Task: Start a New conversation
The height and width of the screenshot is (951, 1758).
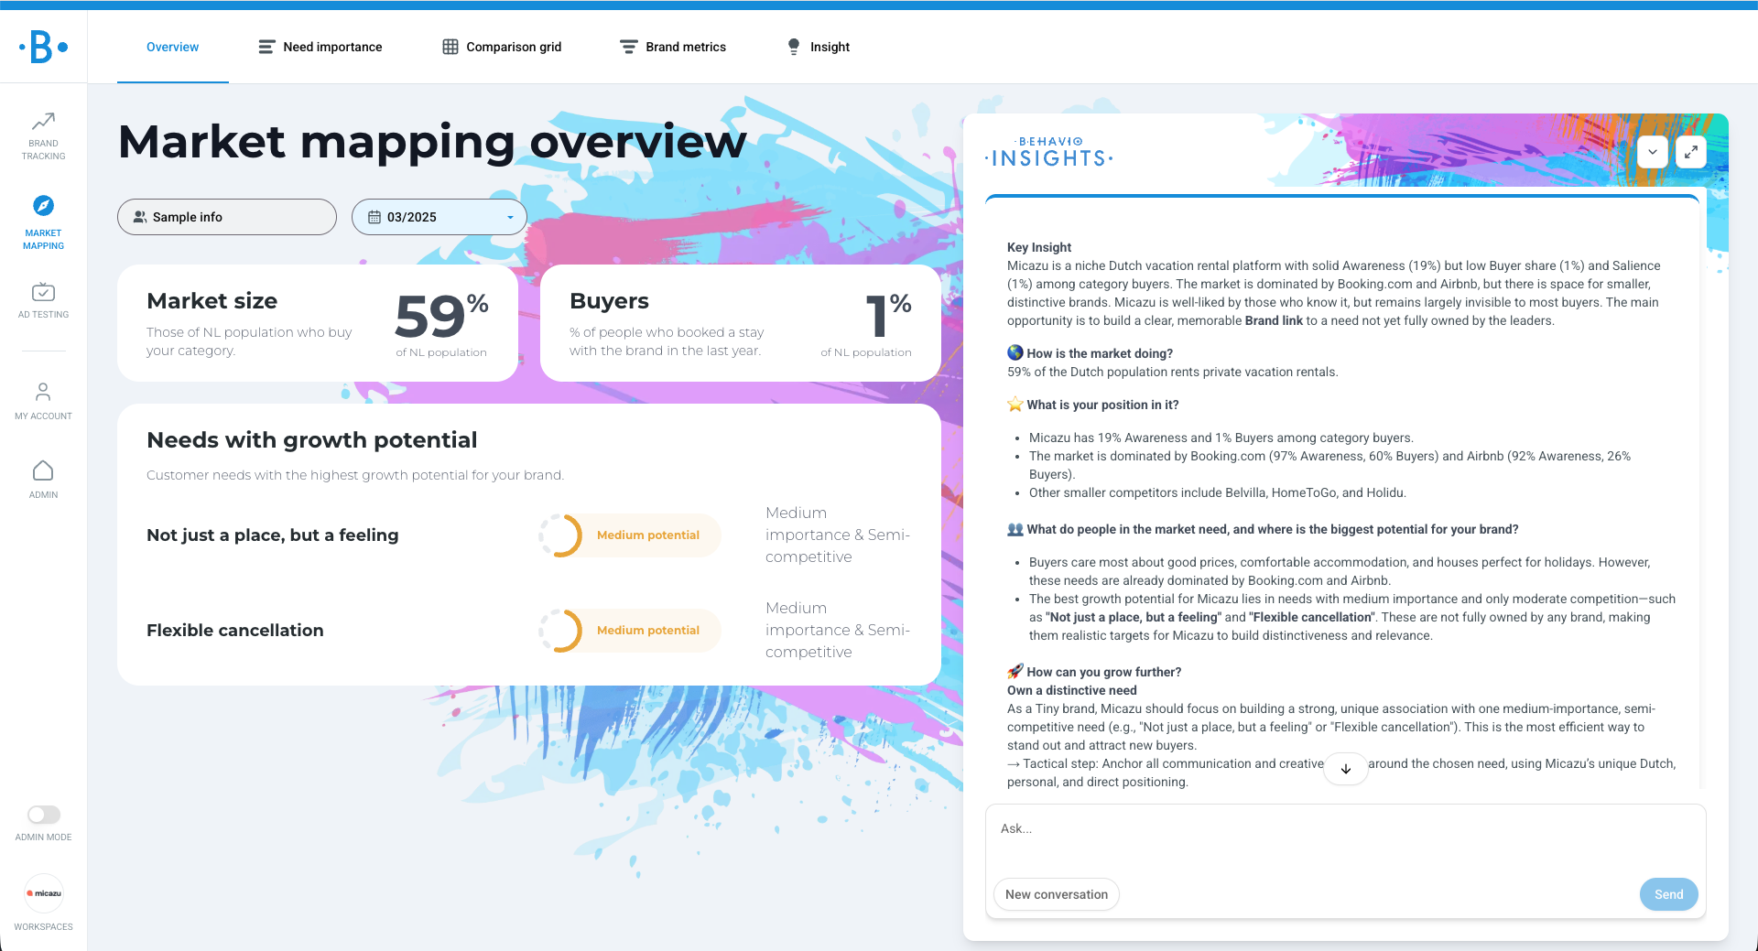Action: (x=1057, y=894)
